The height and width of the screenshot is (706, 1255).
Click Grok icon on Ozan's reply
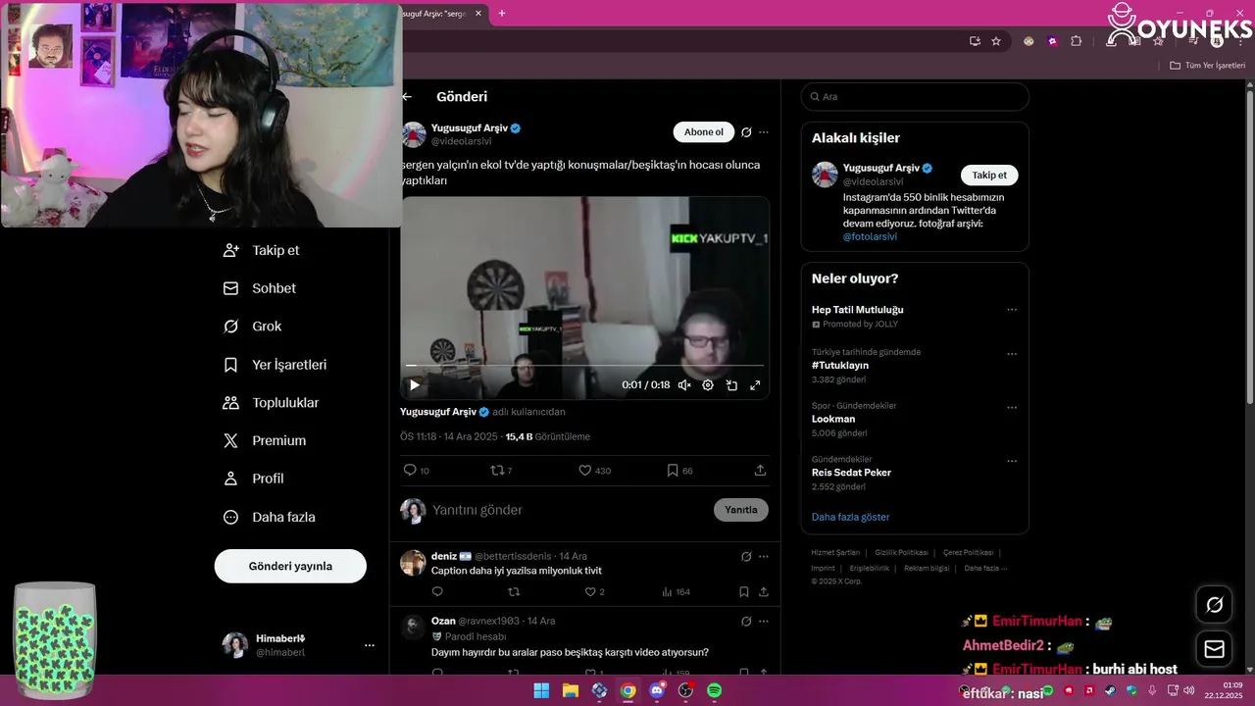coord(746,621)
